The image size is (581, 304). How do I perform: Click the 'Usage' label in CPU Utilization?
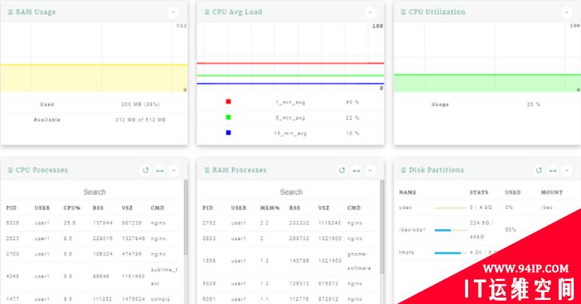coord(440,105)
